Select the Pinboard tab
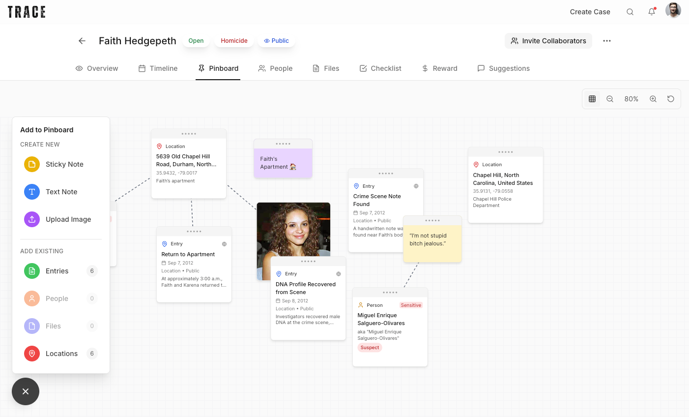The width and height of the screenshot is (689, 417). 218,68
